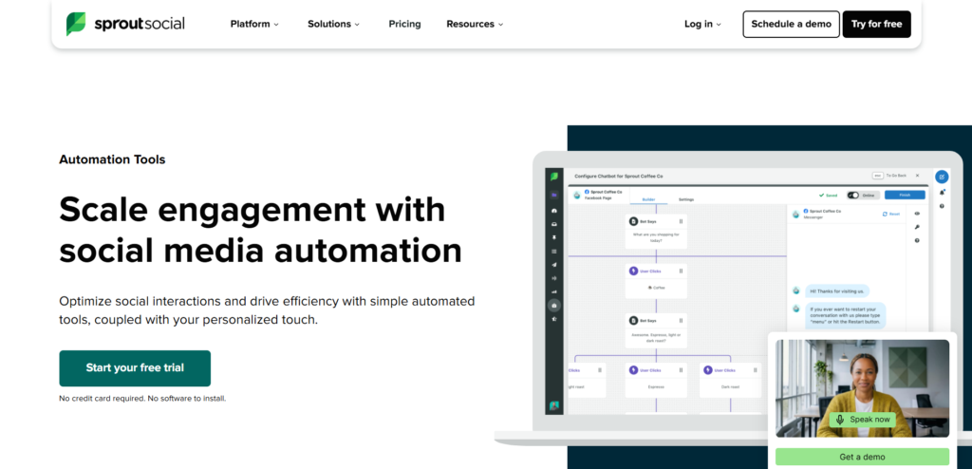The width and height of the screenshot is (972, 469).
Task: Click the blue compose pencil icon
Action: 942,177
